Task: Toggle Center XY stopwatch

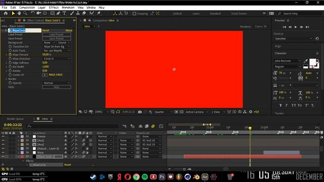Action: tap(10, 75)
